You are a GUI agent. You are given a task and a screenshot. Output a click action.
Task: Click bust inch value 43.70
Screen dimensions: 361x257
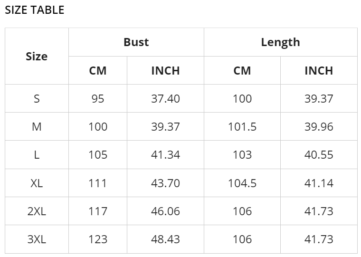click(x=165, y=183)
